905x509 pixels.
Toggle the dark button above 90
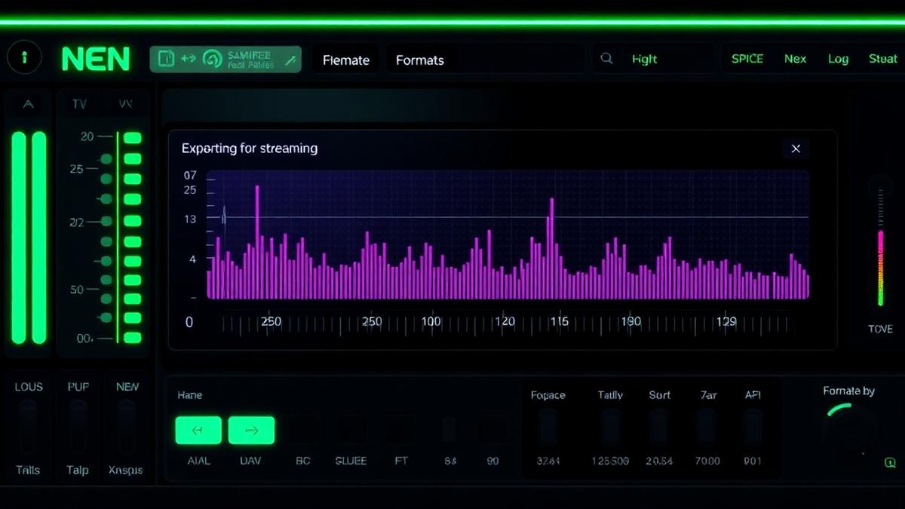pos(492,430)
